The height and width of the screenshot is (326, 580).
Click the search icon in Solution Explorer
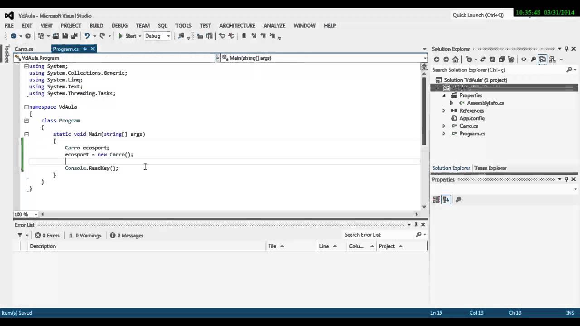coord(569,70)
